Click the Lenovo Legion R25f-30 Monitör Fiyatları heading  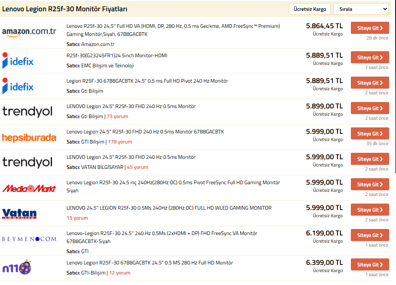65,9
